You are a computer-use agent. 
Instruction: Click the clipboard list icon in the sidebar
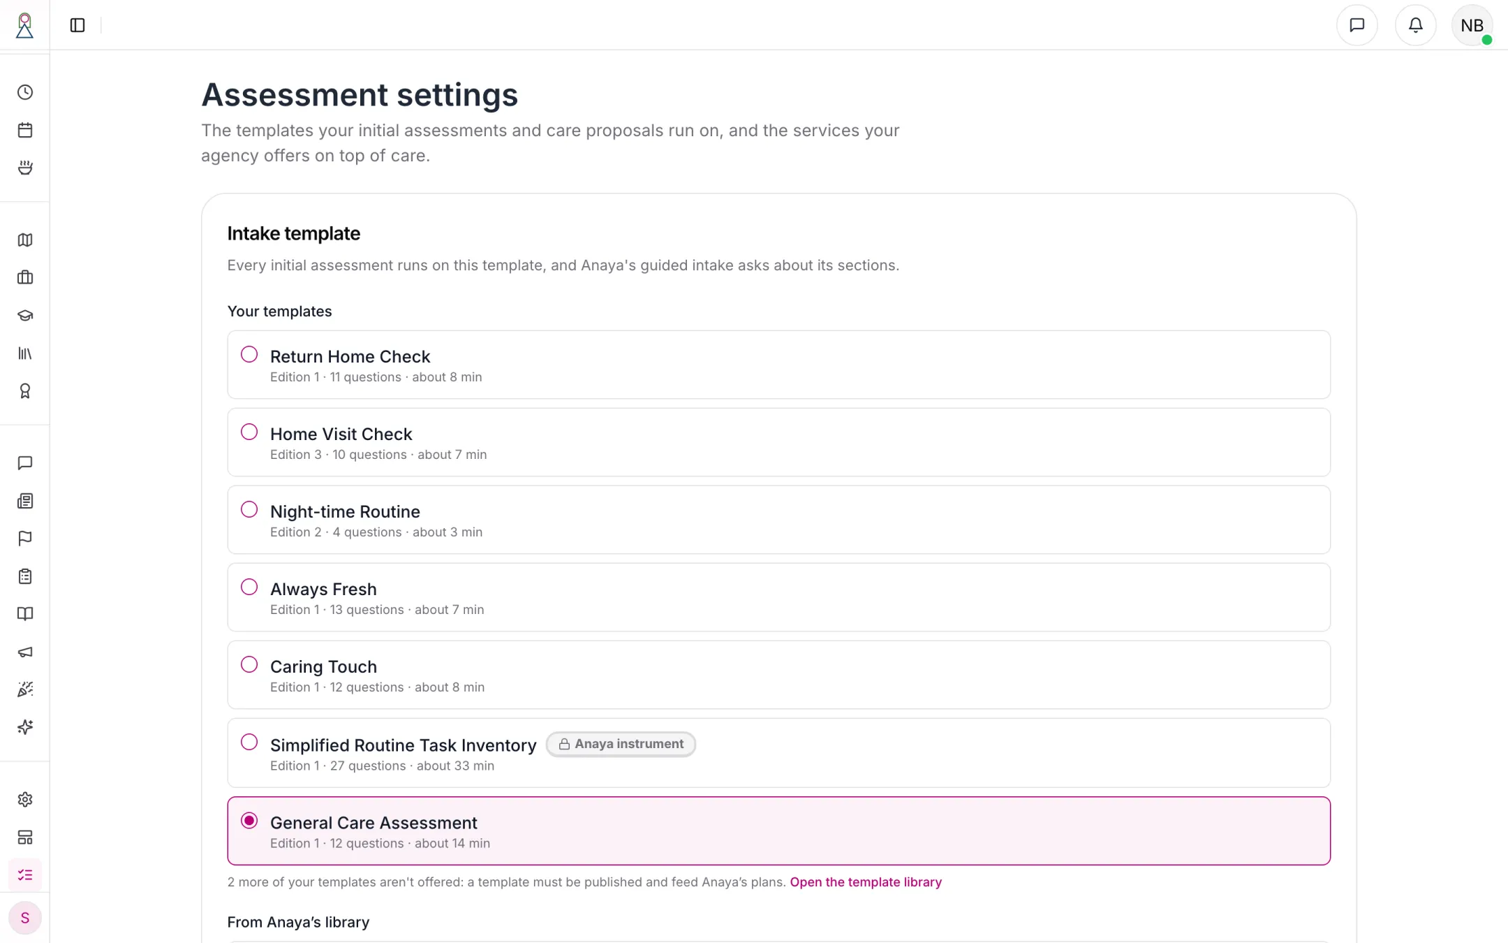pos(25,576)
